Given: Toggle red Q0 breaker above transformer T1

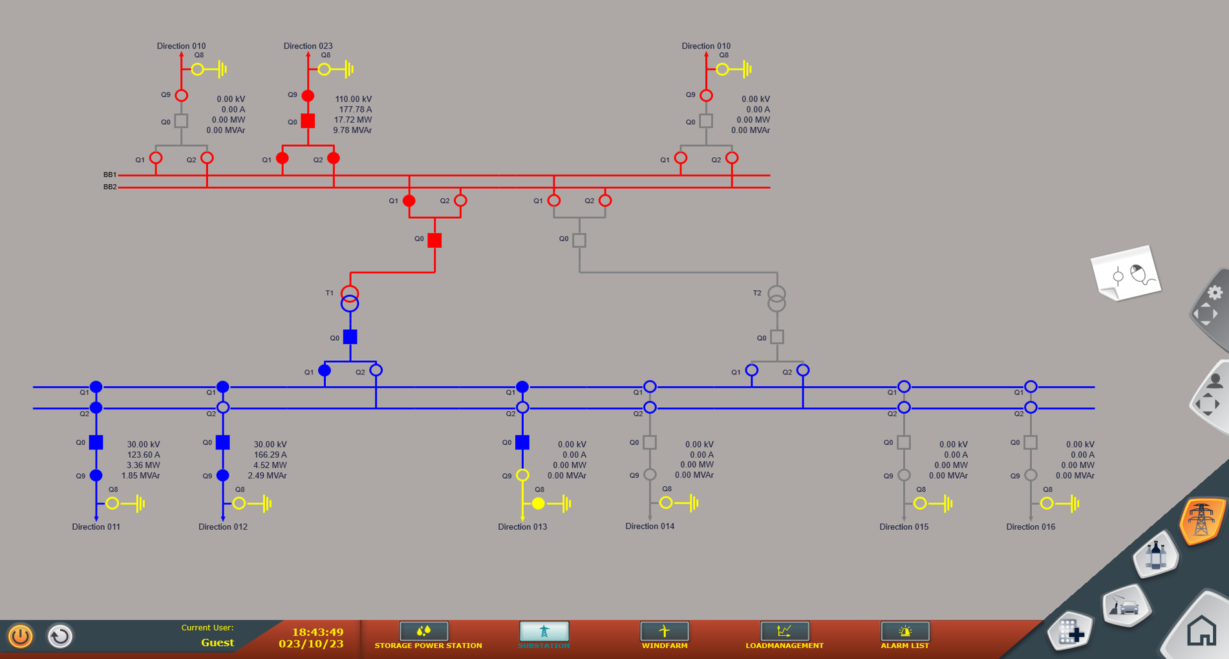Looking at the screenshot, I should pyautogui.click(x=435, y=241).
